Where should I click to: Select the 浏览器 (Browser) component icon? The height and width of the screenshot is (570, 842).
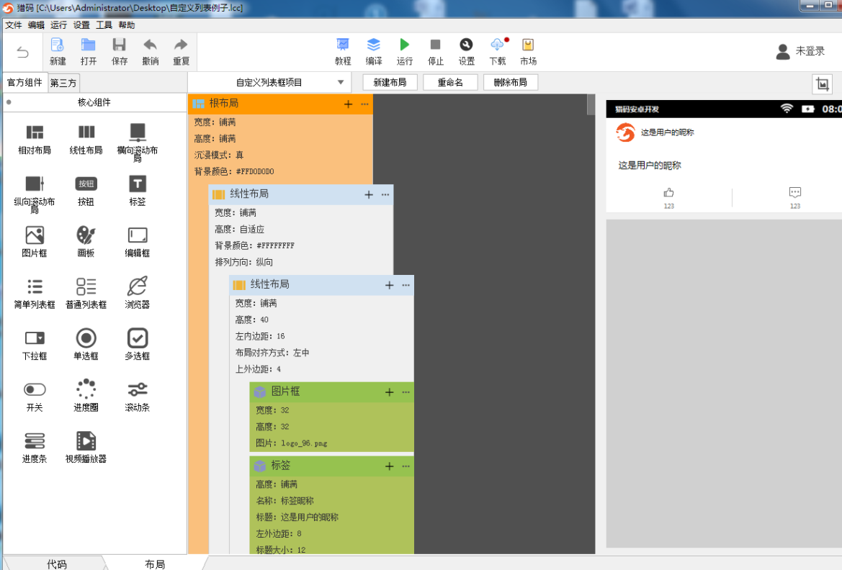click(137, 286)
